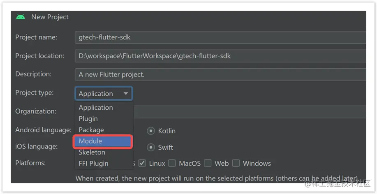Tick the Web platform checkbox

[208, 163]
